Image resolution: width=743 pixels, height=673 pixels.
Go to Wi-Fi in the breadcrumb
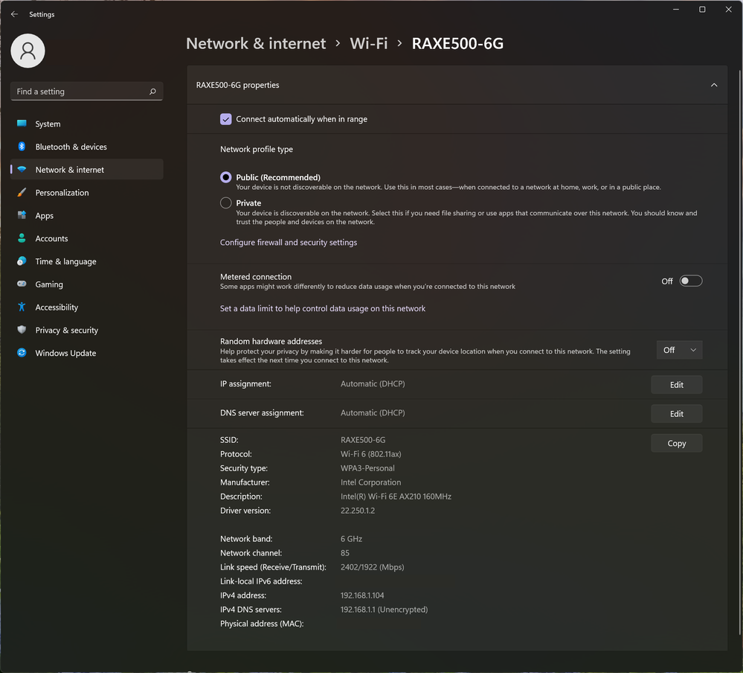click(x=369, y=43)
